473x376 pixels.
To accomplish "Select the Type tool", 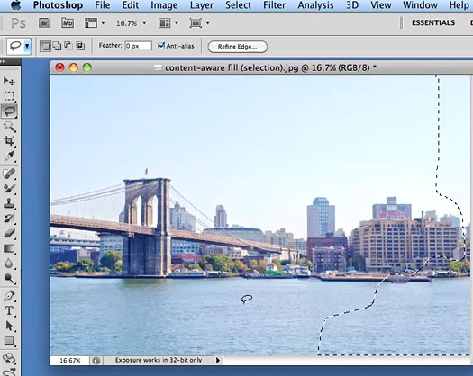I will point(9,310).
